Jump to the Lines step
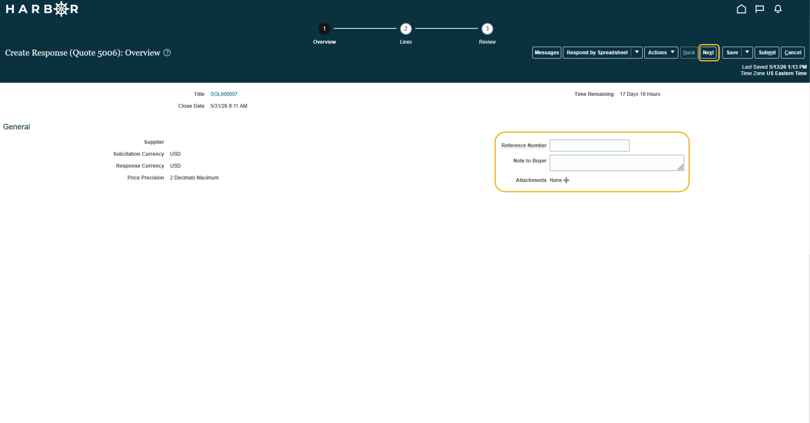 [405, 29]
